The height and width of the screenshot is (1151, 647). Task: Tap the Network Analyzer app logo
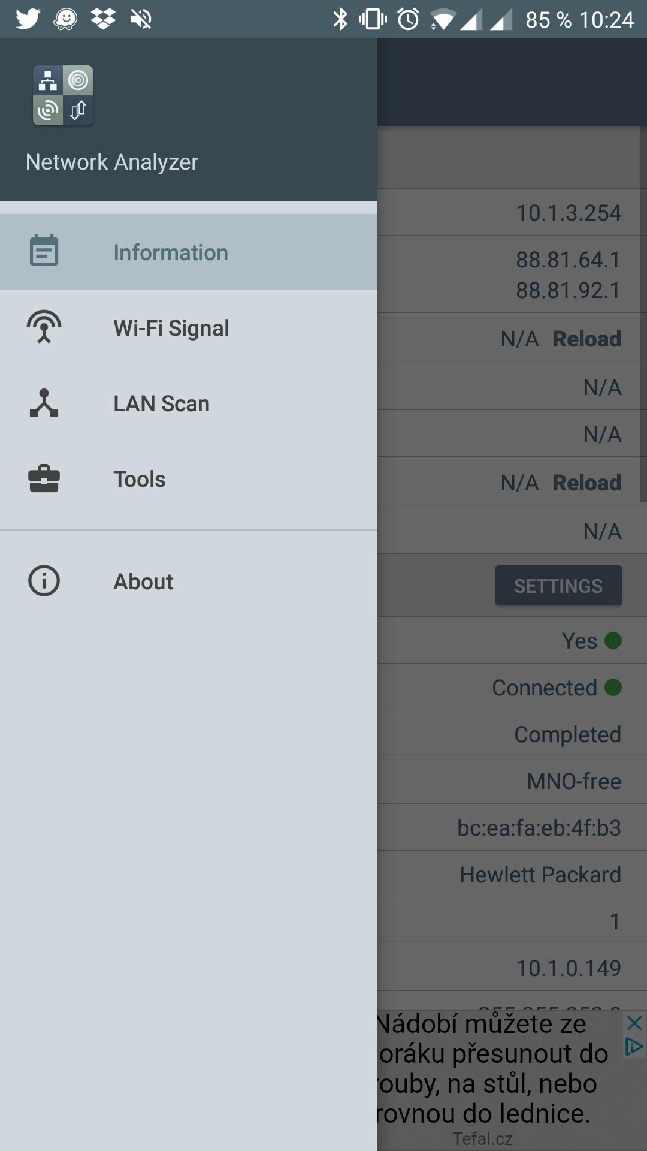click(x=63, y=96)
